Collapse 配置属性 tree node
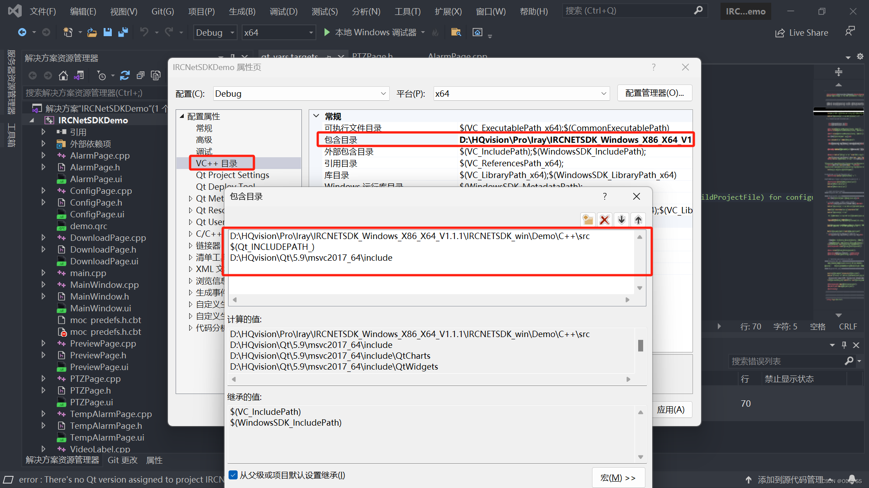The height and width of the screenshot is (488, 869). [x=182, y=116]
